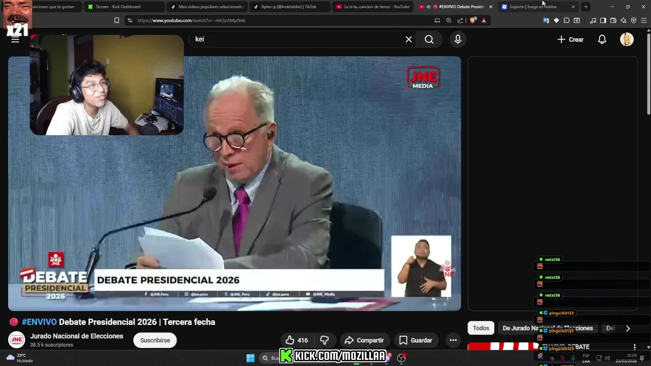Run search with the magnifier button
The height and width of the screenshot is (366, 651).
pyautogui.click(x=429, y=39)
